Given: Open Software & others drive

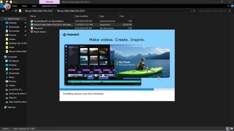Looking at the screenshot, I should coord(18,94).
